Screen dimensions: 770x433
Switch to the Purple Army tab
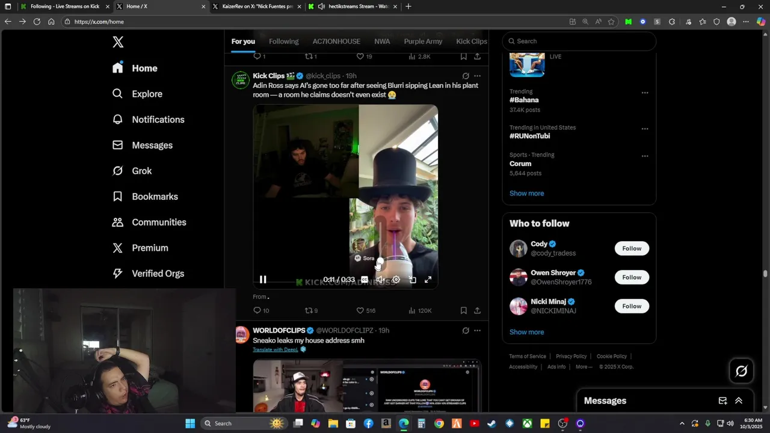point(423,41)
